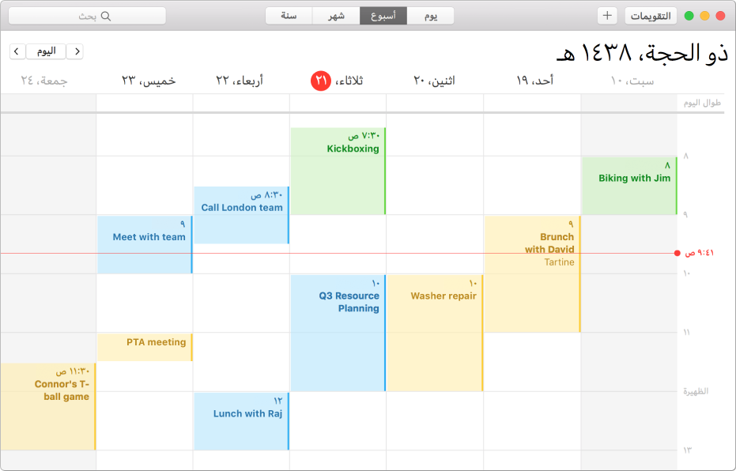This screenshot has width=736, height=471.
Task: Select the PTA meeting event
Action: 145,347
